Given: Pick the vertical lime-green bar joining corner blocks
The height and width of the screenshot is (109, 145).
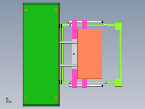Looking at the screenshot, I should [120, 54].
